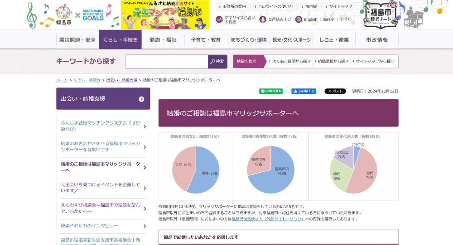Open the まちづくり・環境 menu tab
Screen dimensions: 453x245
[x=248, y=39]
